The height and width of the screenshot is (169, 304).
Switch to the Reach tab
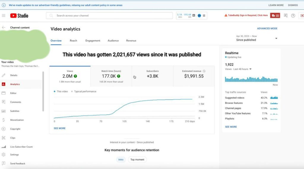click(74, 41)
